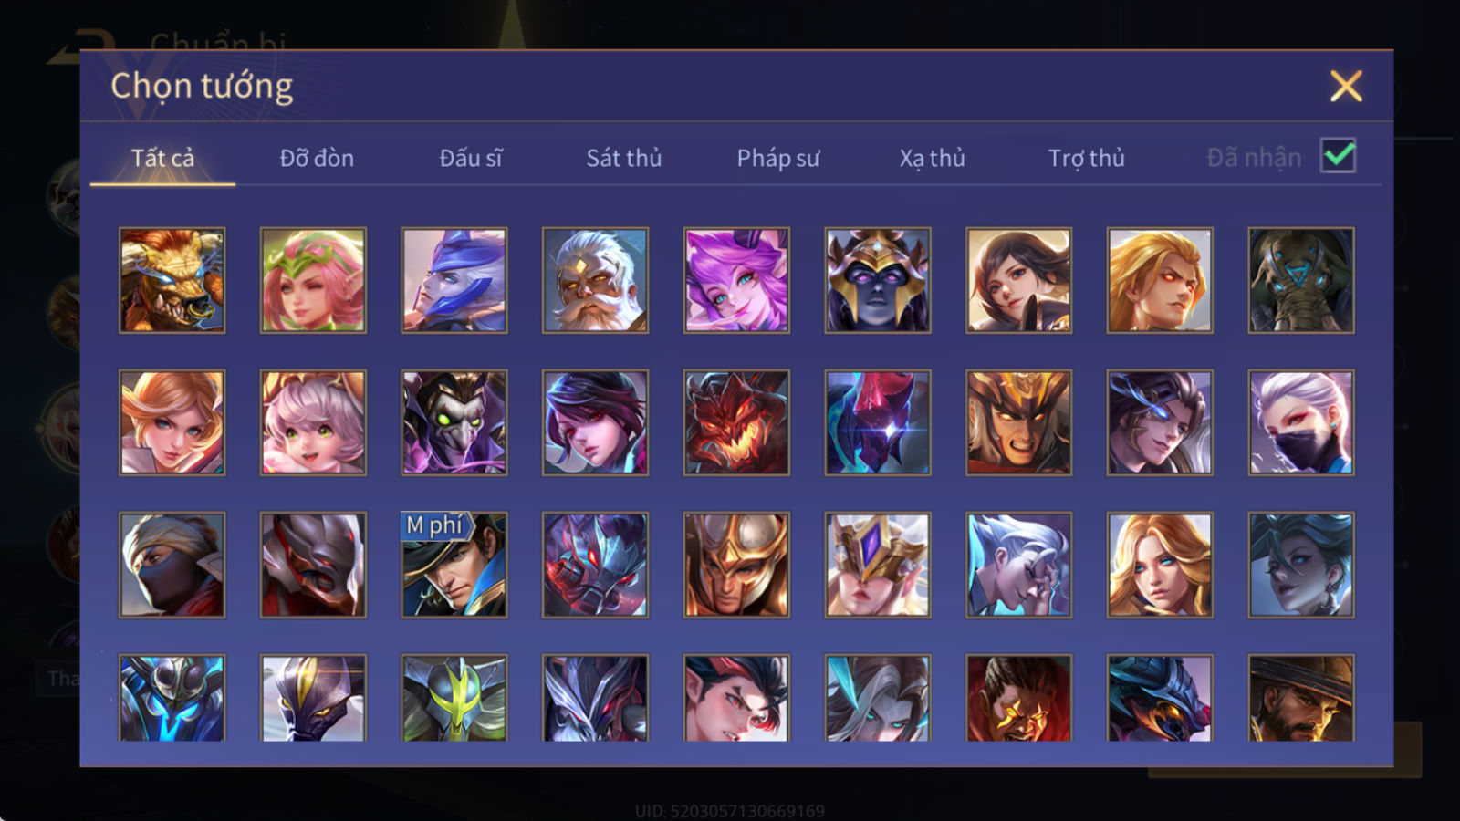Close the 'Chọn tướng' dialog
1460x821 pixels.
click(1346, 87)
